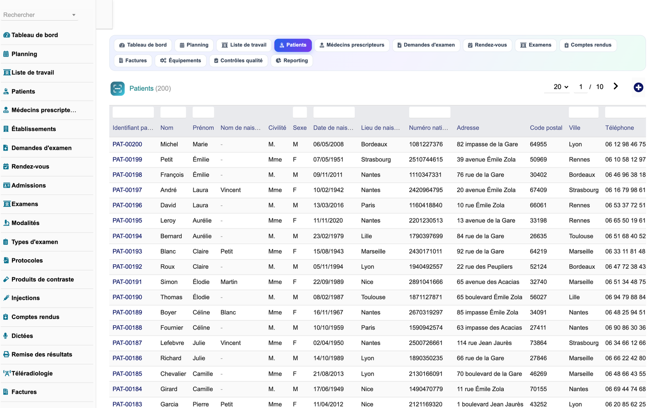Click the Ville column filter field
This screenshot has width=660, height=408.
tap(584, 112)
